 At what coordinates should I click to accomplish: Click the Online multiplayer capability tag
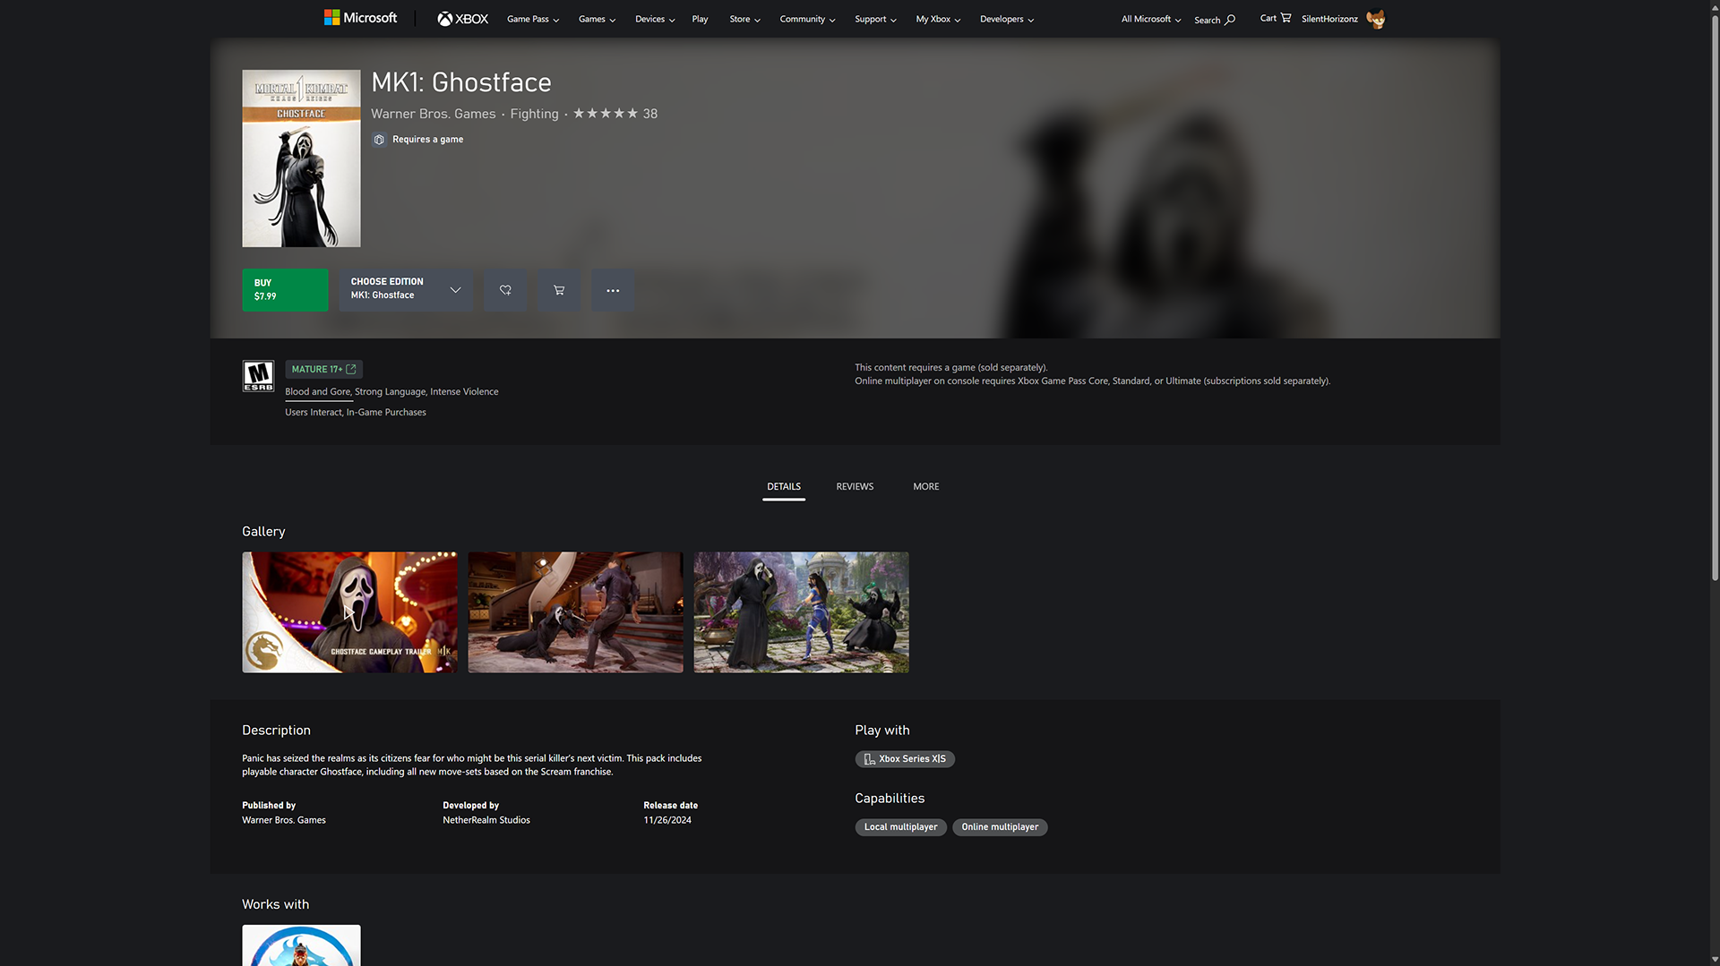(1000, 827)
